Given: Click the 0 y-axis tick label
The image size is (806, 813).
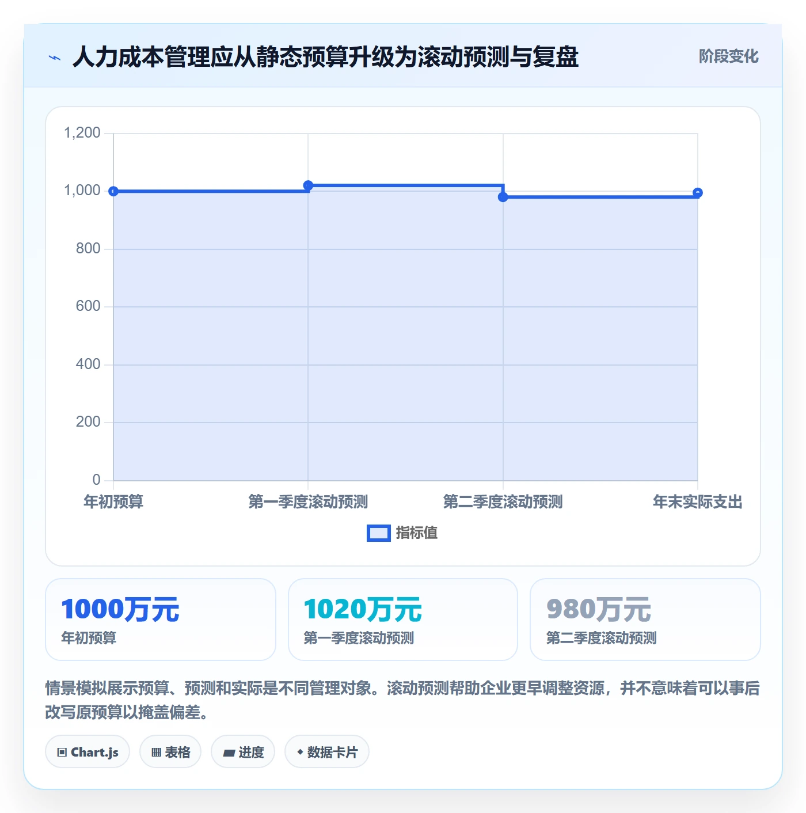Looking at the screenshot, I should click(97, 480).
